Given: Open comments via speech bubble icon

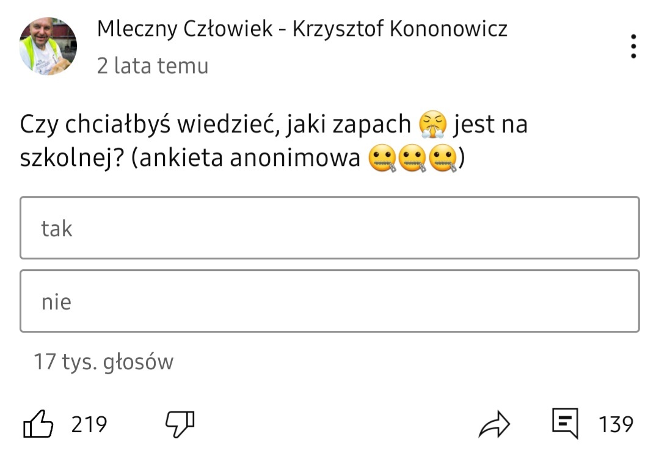Looking at the screenshot, I should tap(565, 423).
